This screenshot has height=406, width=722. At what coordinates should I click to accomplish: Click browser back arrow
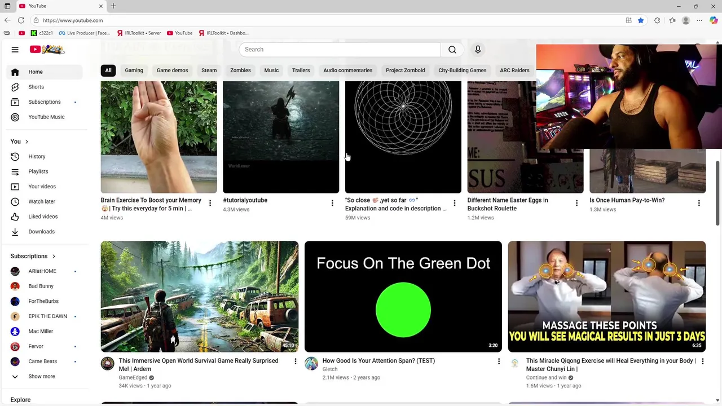click(7, 20)
